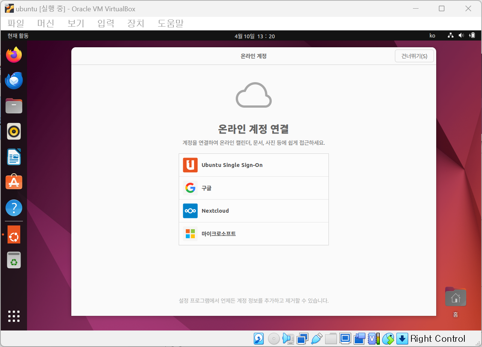Open the ko input source menu
Image resolution: width=482 pixels, height=347 pixels.
(432, 36)
